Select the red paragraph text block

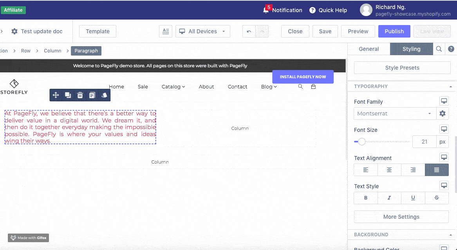pyautogui.click(x=80, y=127)
